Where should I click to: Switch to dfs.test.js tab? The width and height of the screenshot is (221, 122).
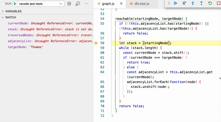[x=142, y=4]
